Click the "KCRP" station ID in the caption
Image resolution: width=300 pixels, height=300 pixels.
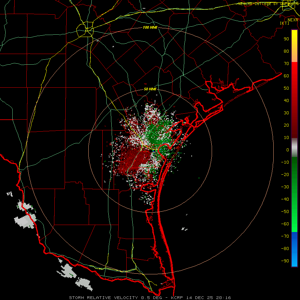pos(177,298)
